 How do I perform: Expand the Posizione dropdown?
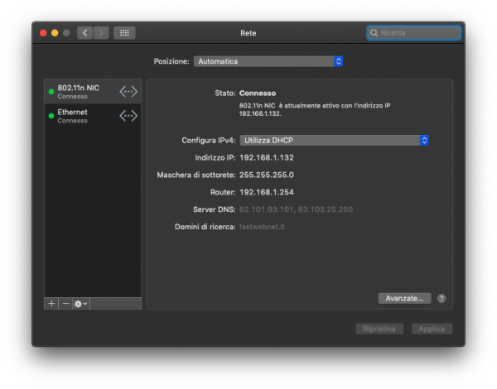click(268, 61)
